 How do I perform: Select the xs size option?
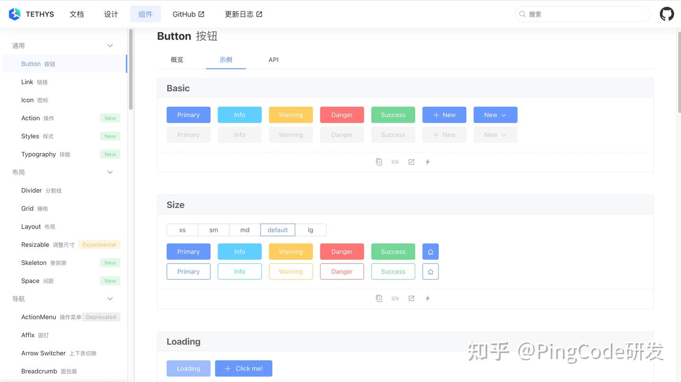[182, 230]
